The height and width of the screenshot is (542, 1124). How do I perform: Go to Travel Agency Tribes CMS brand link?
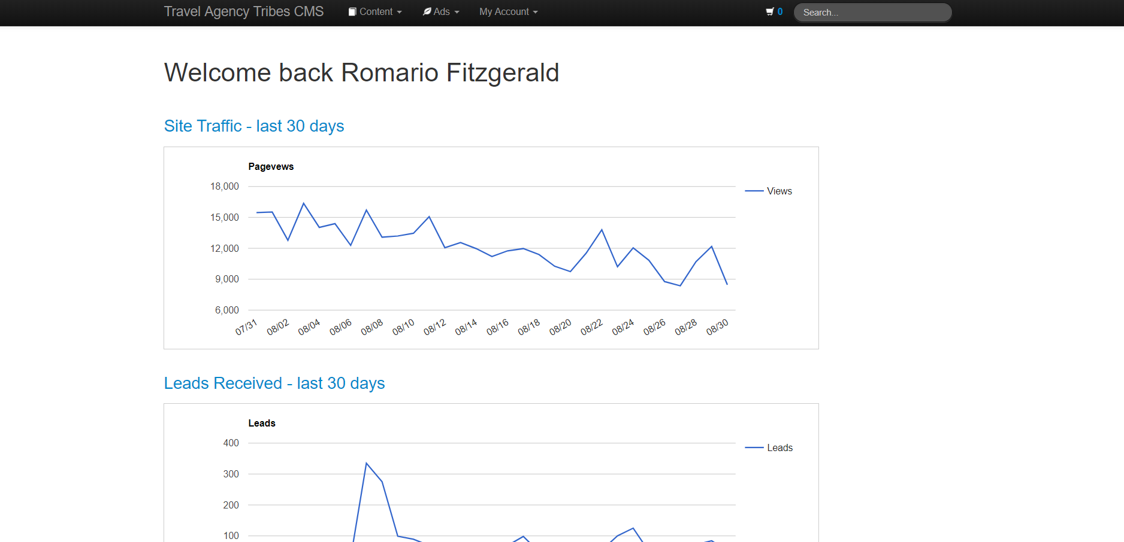(x=244, y=12)
